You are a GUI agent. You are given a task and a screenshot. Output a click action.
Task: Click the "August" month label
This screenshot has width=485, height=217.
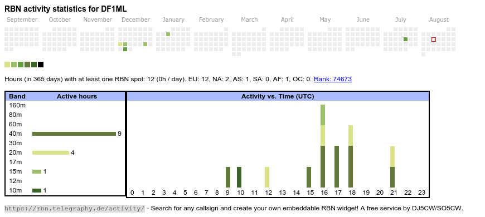(x=439, y=20)
